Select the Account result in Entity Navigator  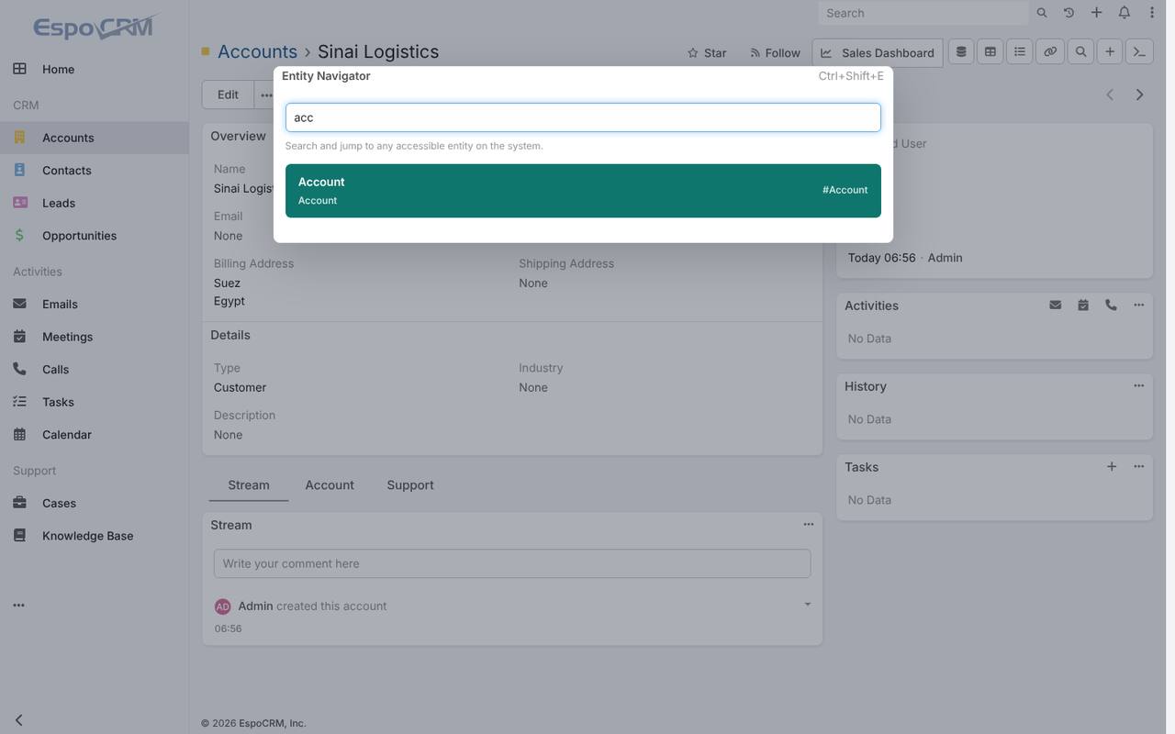click(x=583, y=191)
